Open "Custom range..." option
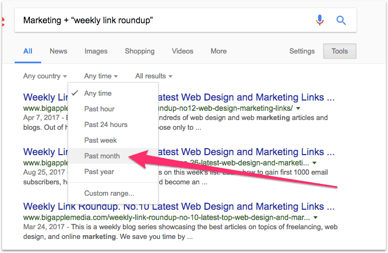 [109, 193]
